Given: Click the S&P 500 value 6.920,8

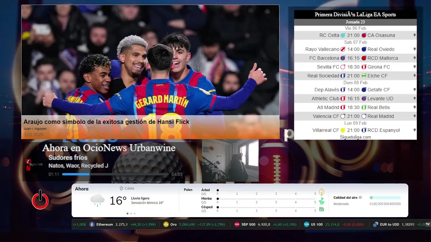Looking at the screenshot, I should pyautogui.click(x=264, y=225).
